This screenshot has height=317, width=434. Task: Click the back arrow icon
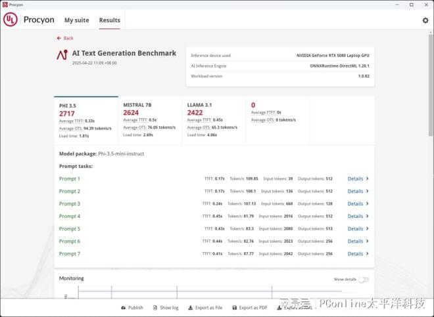pyautogui.click(x=59, y=38)
